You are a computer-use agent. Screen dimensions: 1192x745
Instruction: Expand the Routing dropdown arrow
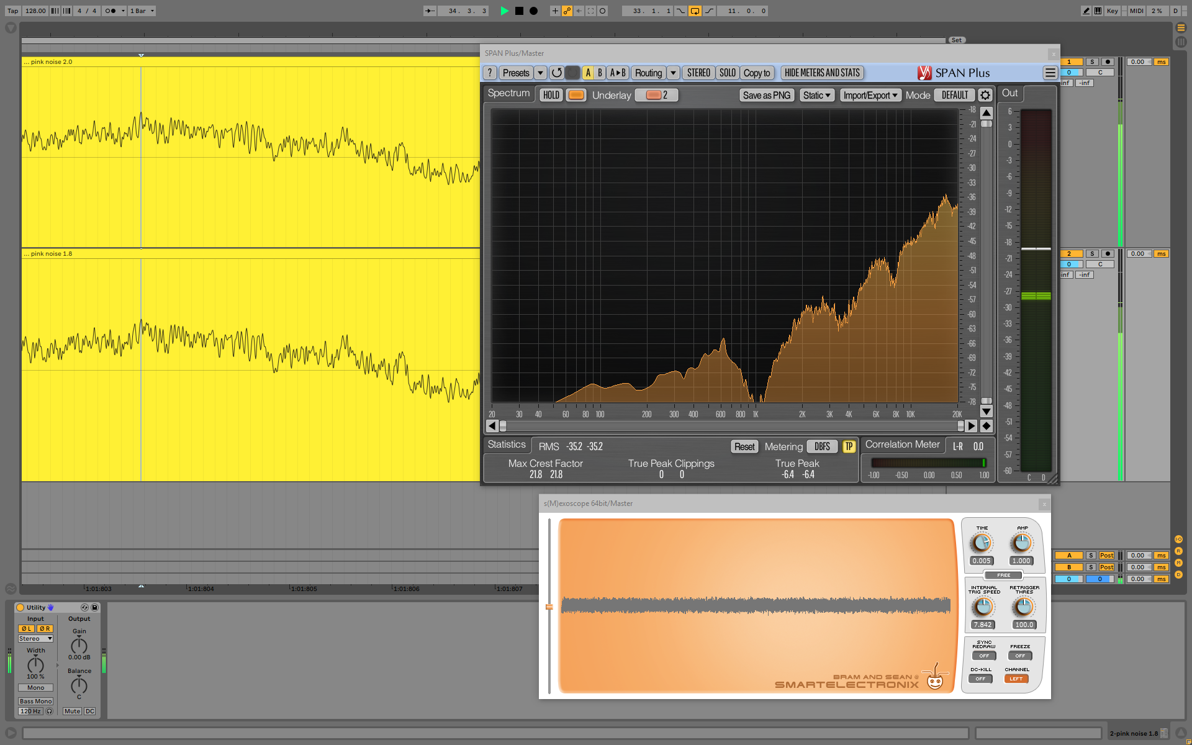673,73
